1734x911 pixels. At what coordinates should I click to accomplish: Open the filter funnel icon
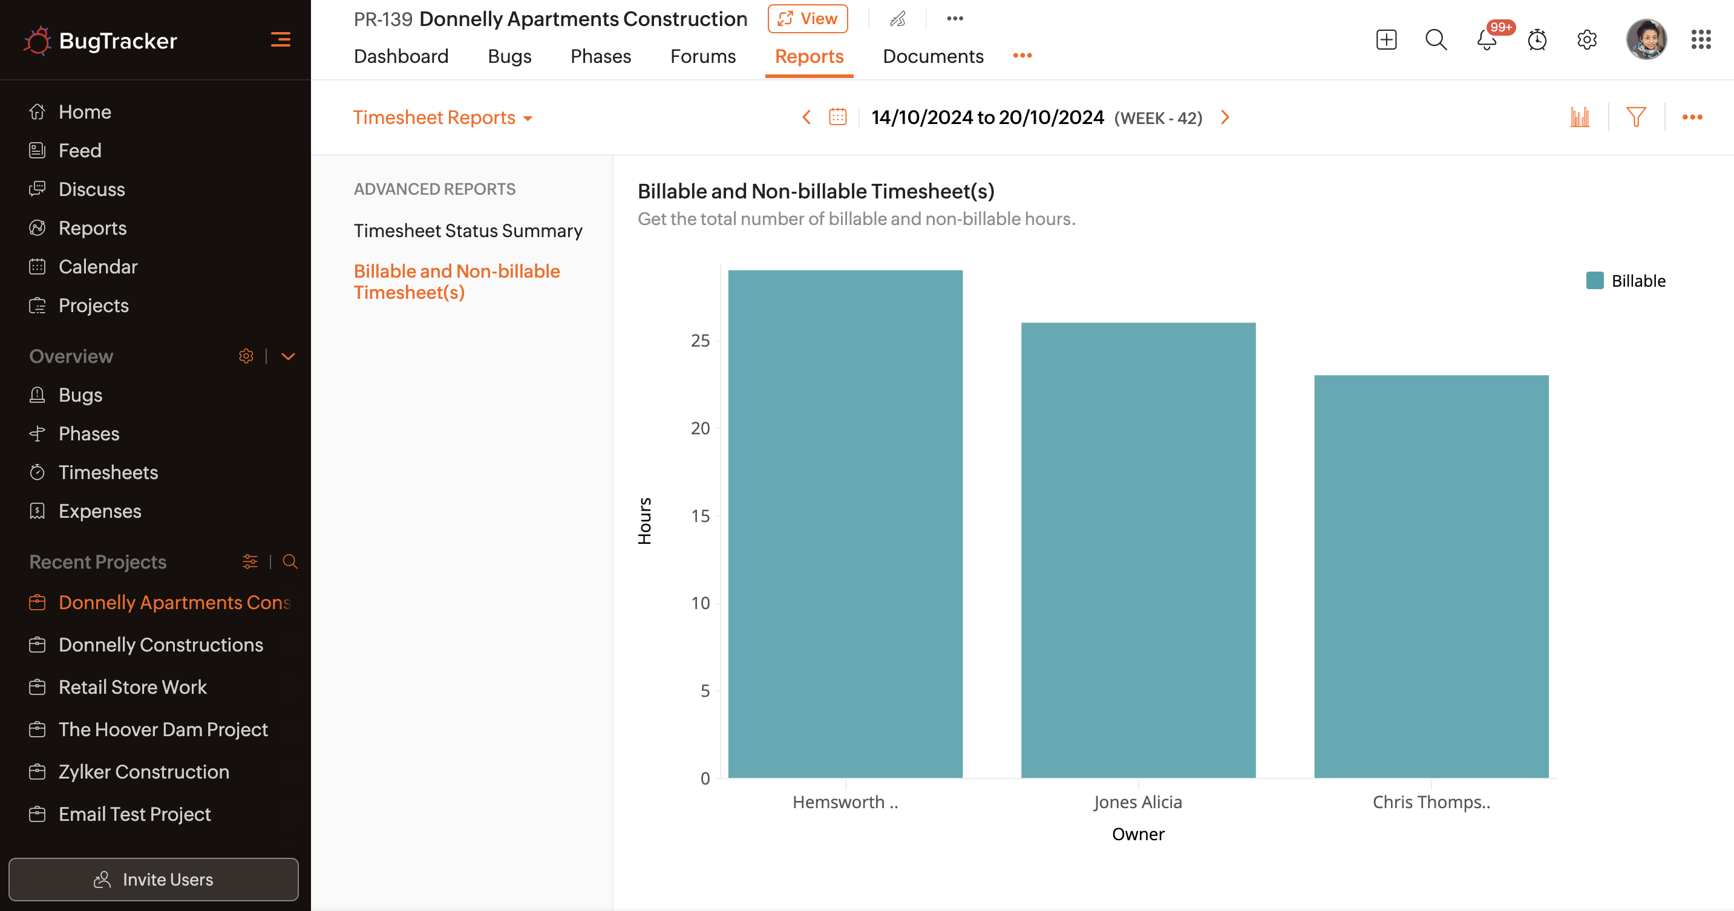click(1636, 117)
